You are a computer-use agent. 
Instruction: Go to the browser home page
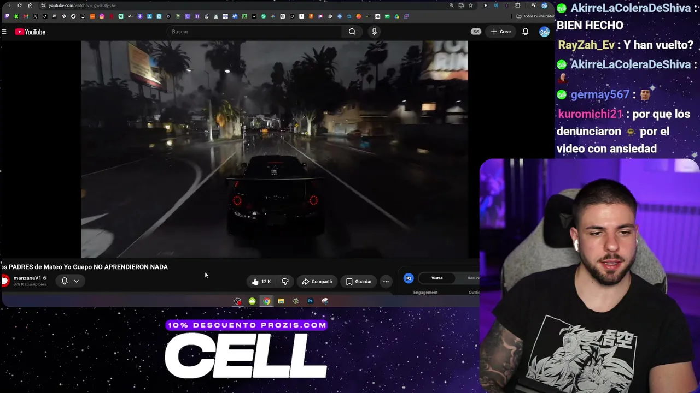30,5
